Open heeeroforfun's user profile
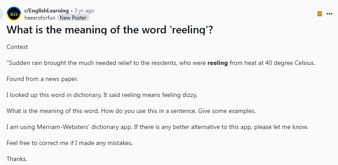The width and height of the screenshot is (338, 165). (40, 18)
